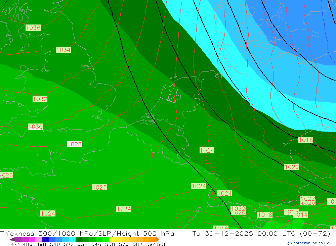
Task: Click the 570 legend value
Action: (x=124, y=244)
